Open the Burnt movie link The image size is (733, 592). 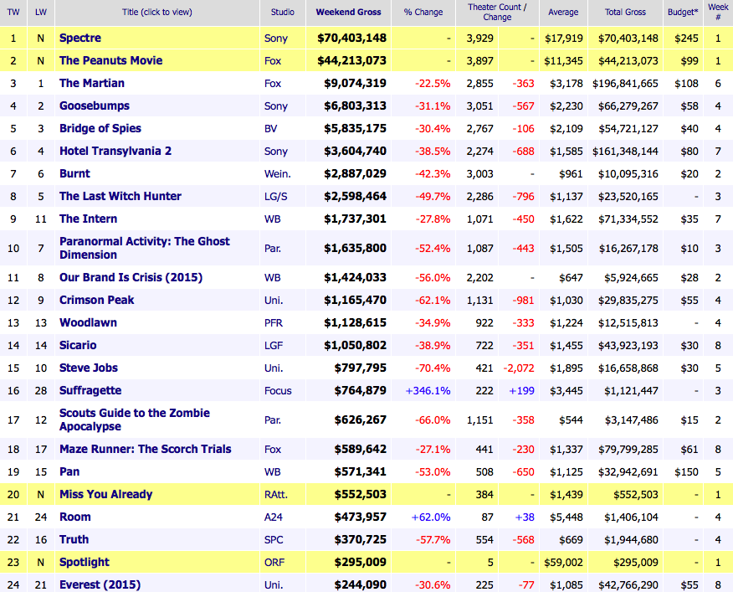coord(74,173)
